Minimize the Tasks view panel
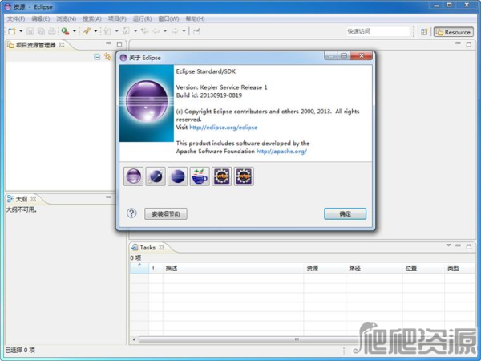This screenshot has width=481, height=361. 459,246
